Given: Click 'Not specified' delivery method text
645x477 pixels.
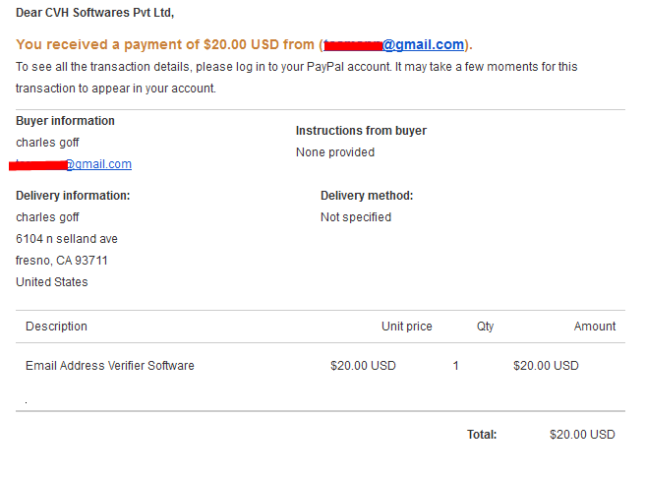Looking at the screenshot, I should pyautogui.click(x=356, y=217).
